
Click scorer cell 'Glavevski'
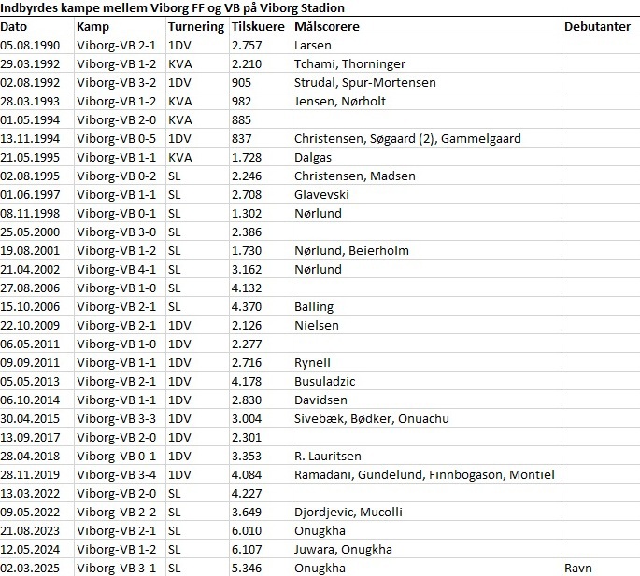point(321,194)
